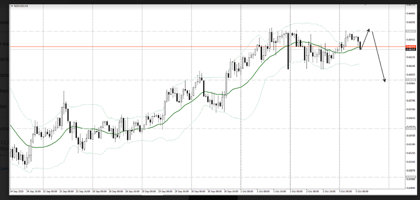Click the 24 Sep 2020 date label
The width and height of the screenshot is (420, 200).
click(17, 191)
